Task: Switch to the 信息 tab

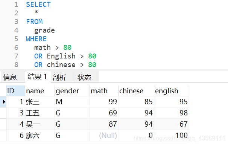Action: click(13, 77)
